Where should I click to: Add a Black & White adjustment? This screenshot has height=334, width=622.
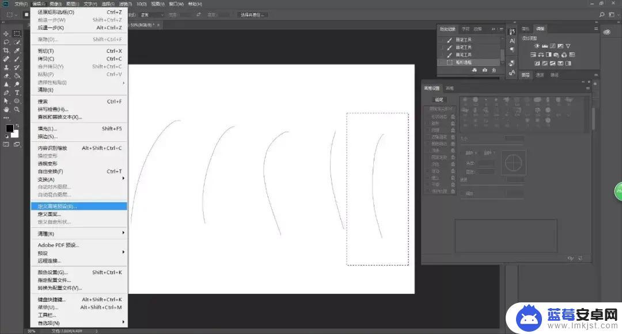tap(549, 55)
